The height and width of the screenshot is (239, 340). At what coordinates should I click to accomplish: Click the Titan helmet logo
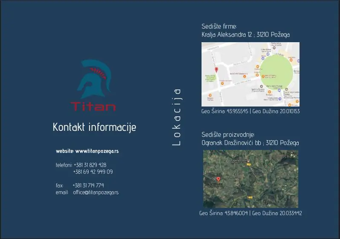coord(92,79)
